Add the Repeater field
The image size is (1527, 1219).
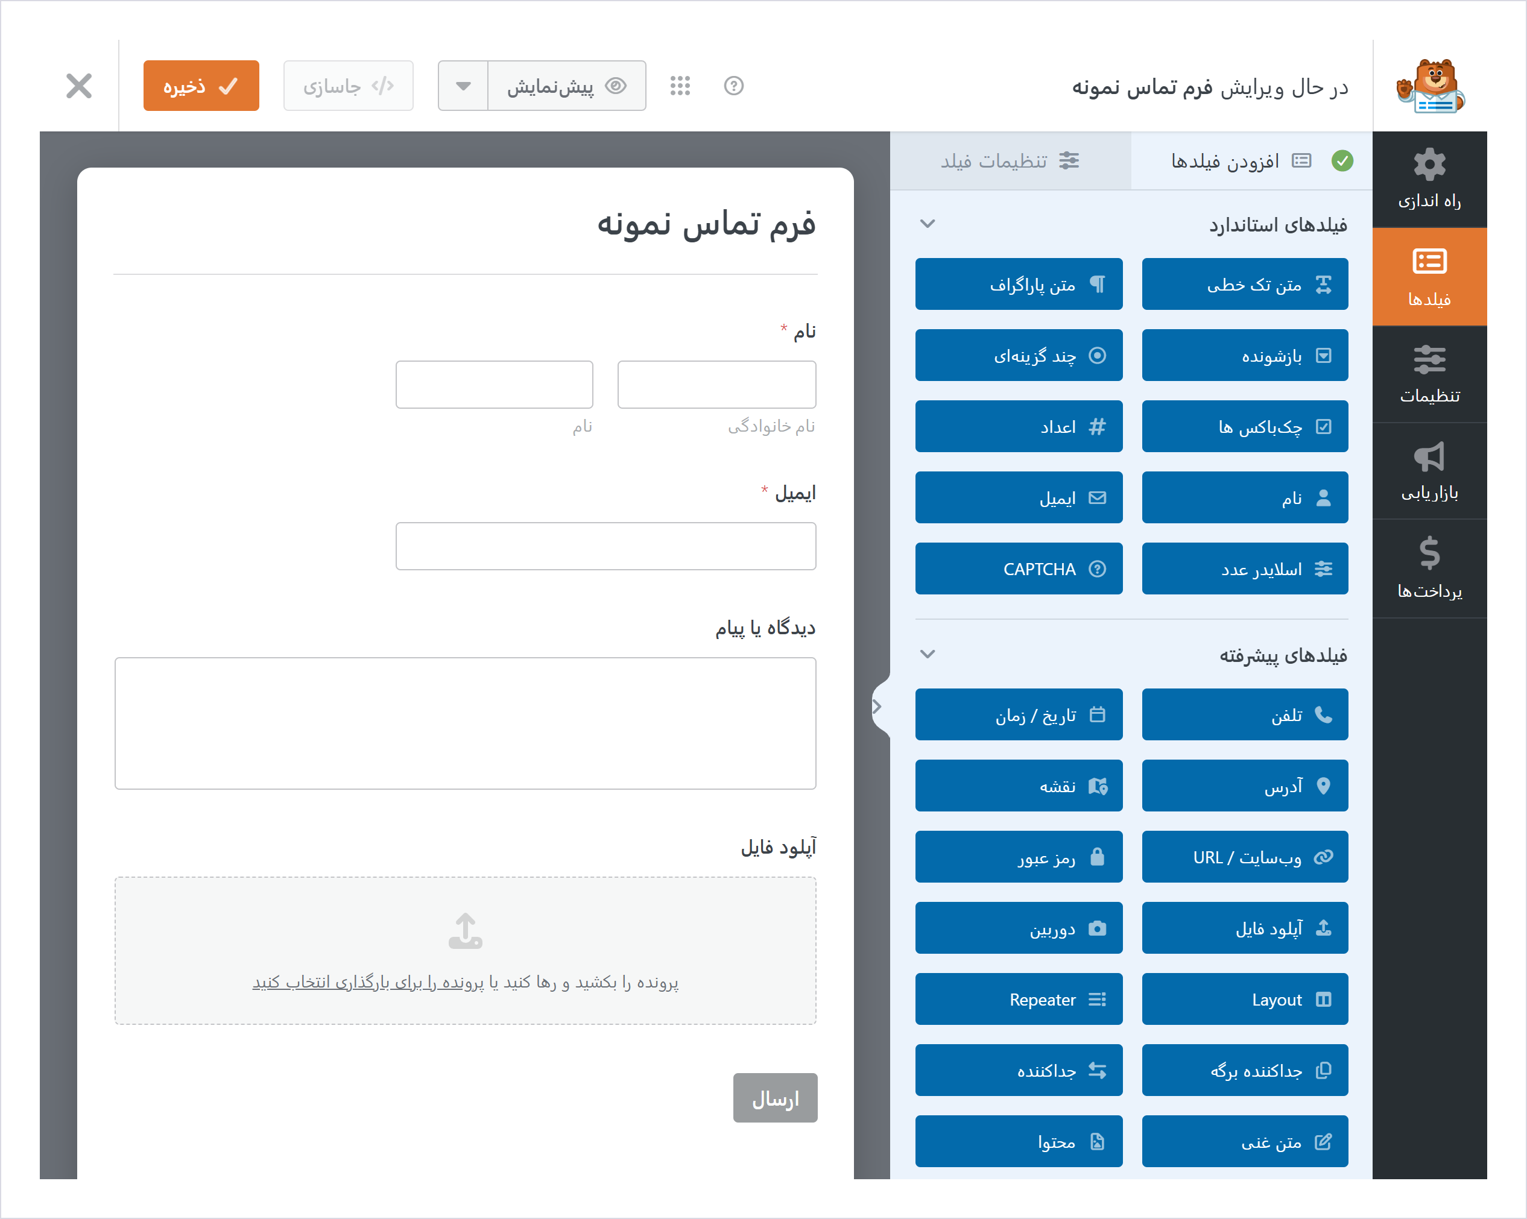click(x=1019, y=999)
